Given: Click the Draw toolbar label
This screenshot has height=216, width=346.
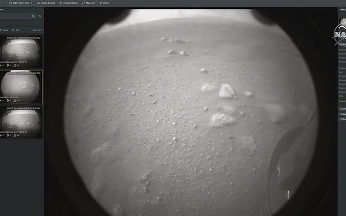Looking at the screenshot, I should point(106,3).
